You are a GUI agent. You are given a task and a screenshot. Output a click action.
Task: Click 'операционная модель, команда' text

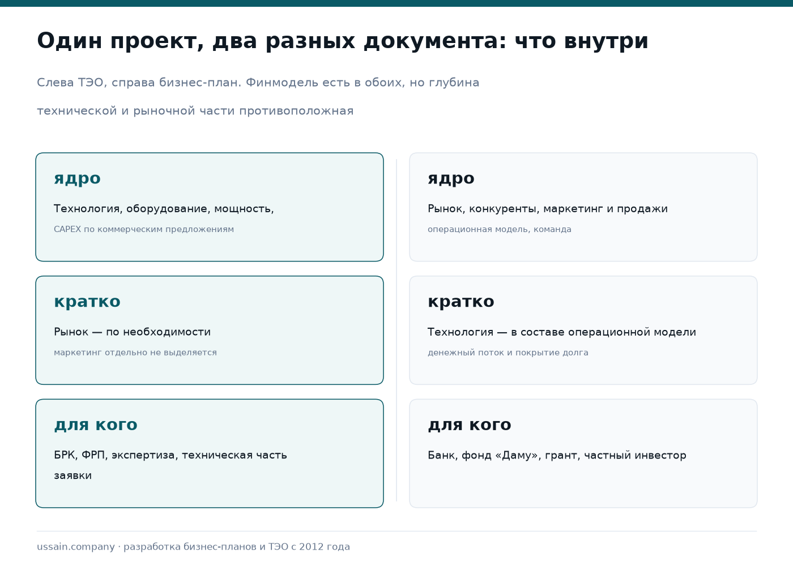coord(500,229)
